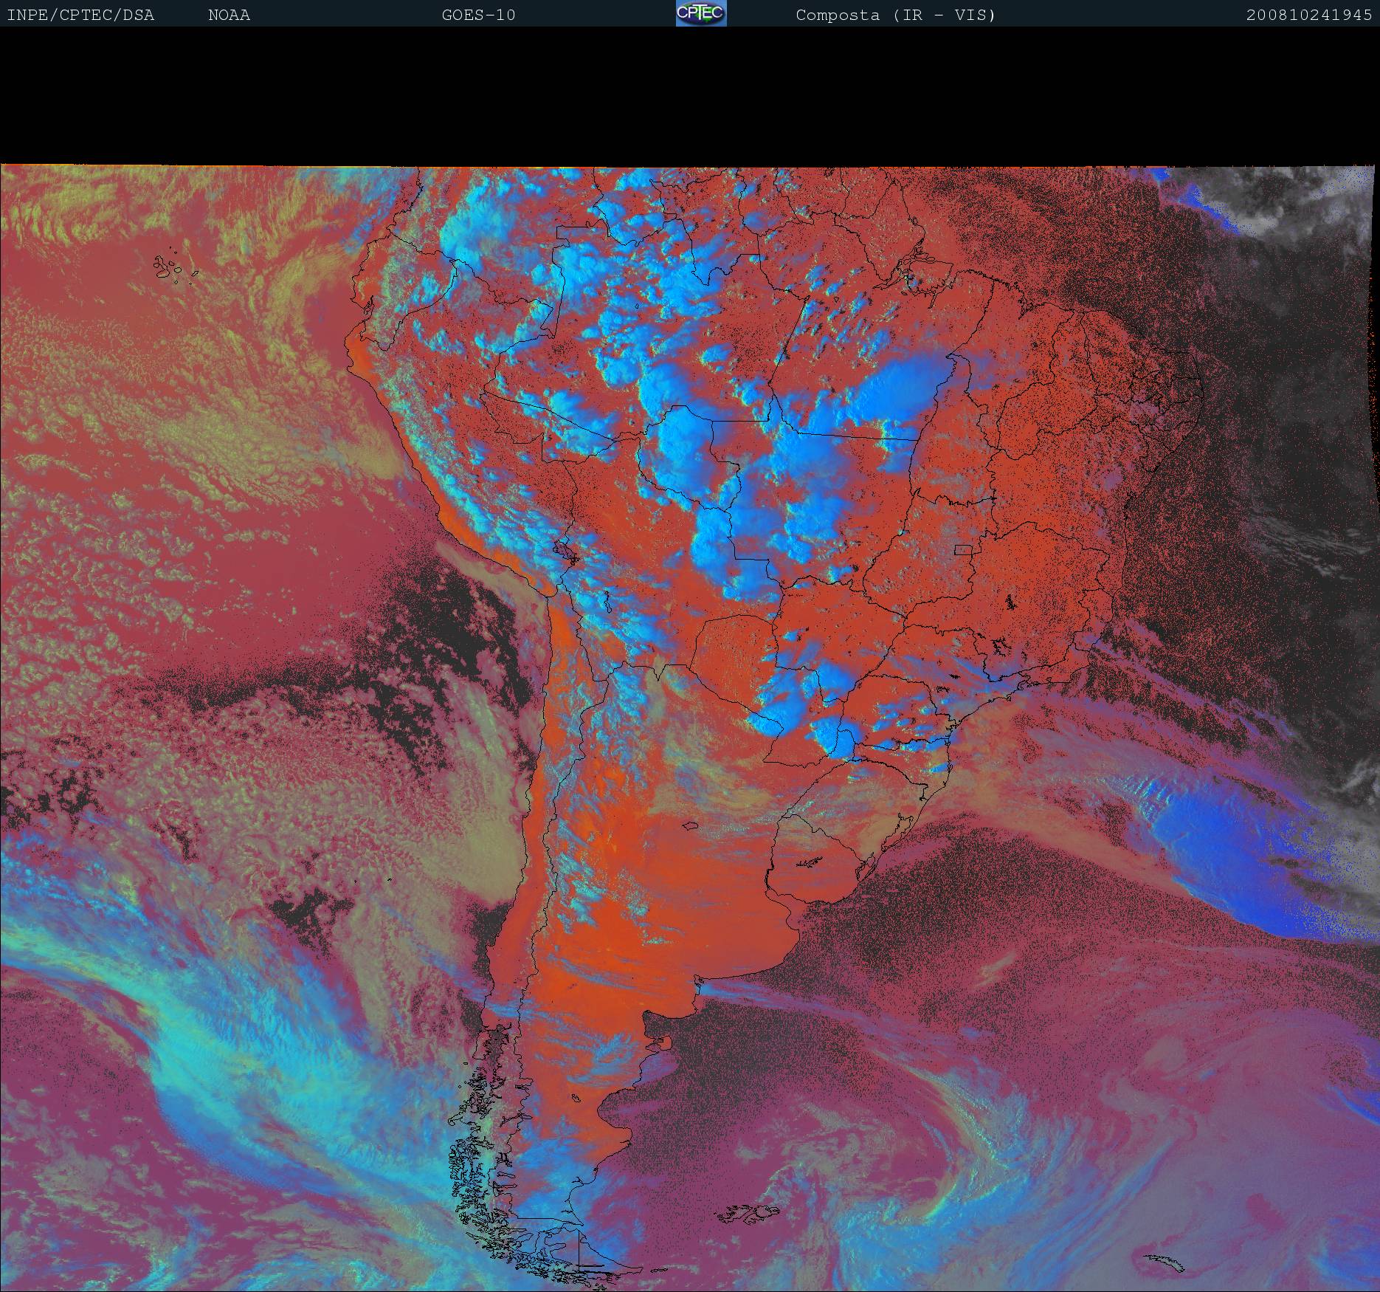Select the NOAA text in header
Image resolution: width=1380 pixels, height=1292 pixels.
pos(229,15)
